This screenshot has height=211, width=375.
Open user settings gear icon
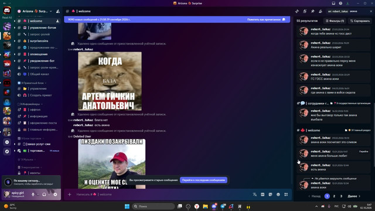coord(55,195)
